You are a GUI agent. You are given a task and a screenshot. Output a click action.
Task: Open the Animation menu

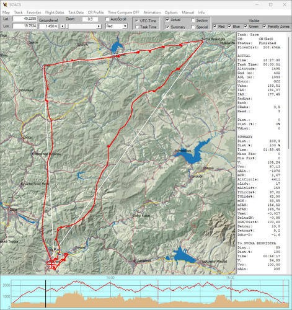152,12
